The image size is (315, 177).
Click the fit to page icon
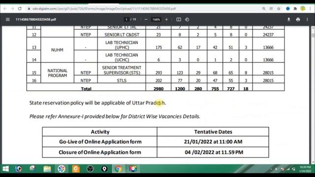click(179, 20)
